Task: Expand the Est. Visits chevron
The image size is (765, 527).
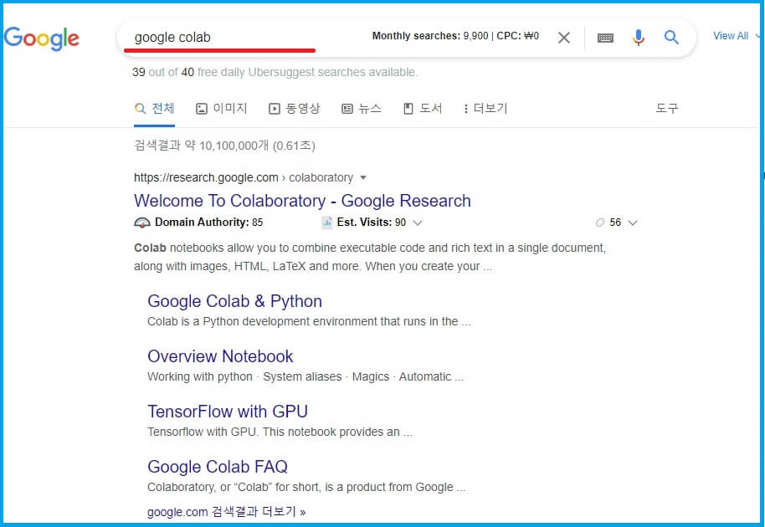Action: coord(417,223)
